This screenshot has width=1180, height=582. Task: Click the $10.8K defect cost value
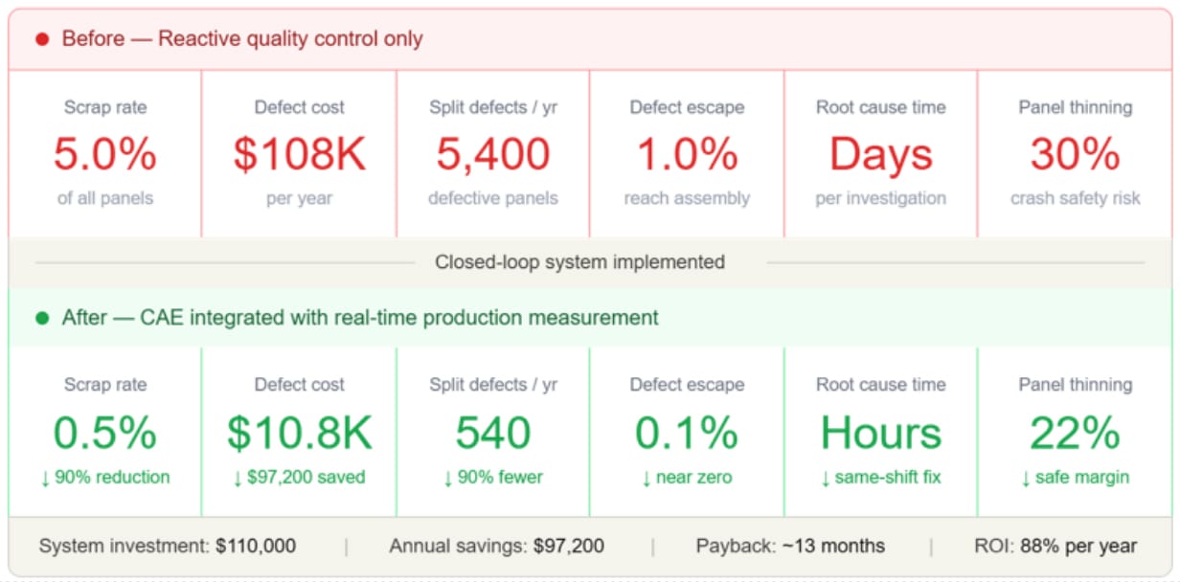pyautogui.click(x=299, y=433)
